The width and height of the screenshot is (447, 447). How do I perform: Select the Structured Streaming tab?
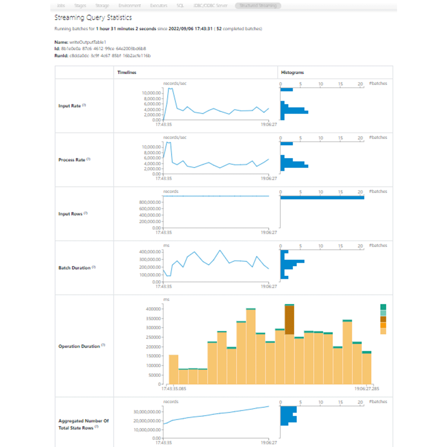pos(258,6)
